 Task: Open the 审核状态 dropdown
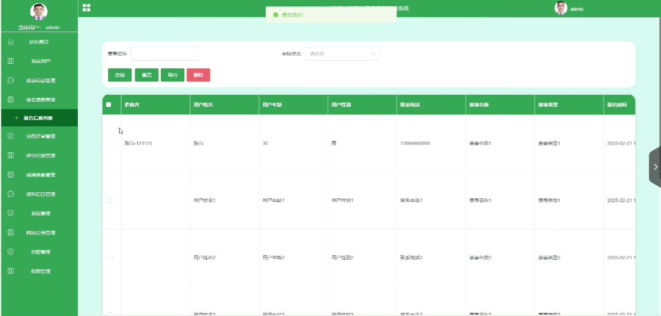pos(342,54)
